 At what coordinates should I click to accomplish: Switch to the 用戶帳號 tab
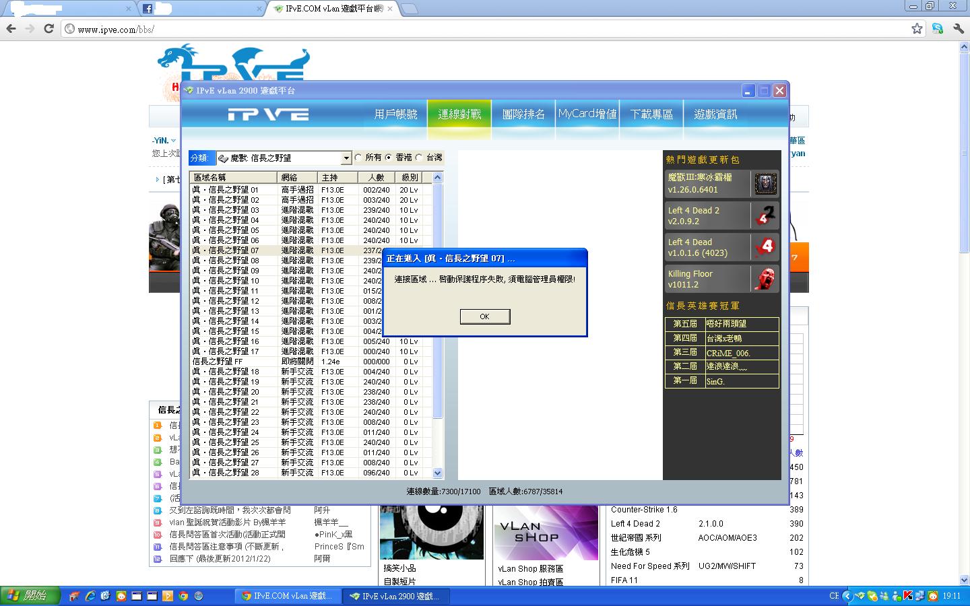coord(395,114)
